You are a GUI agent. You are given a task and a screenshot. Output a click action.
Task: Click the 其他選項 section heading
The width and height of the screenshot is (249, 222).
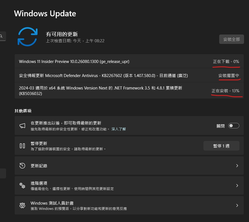(23, 111)
